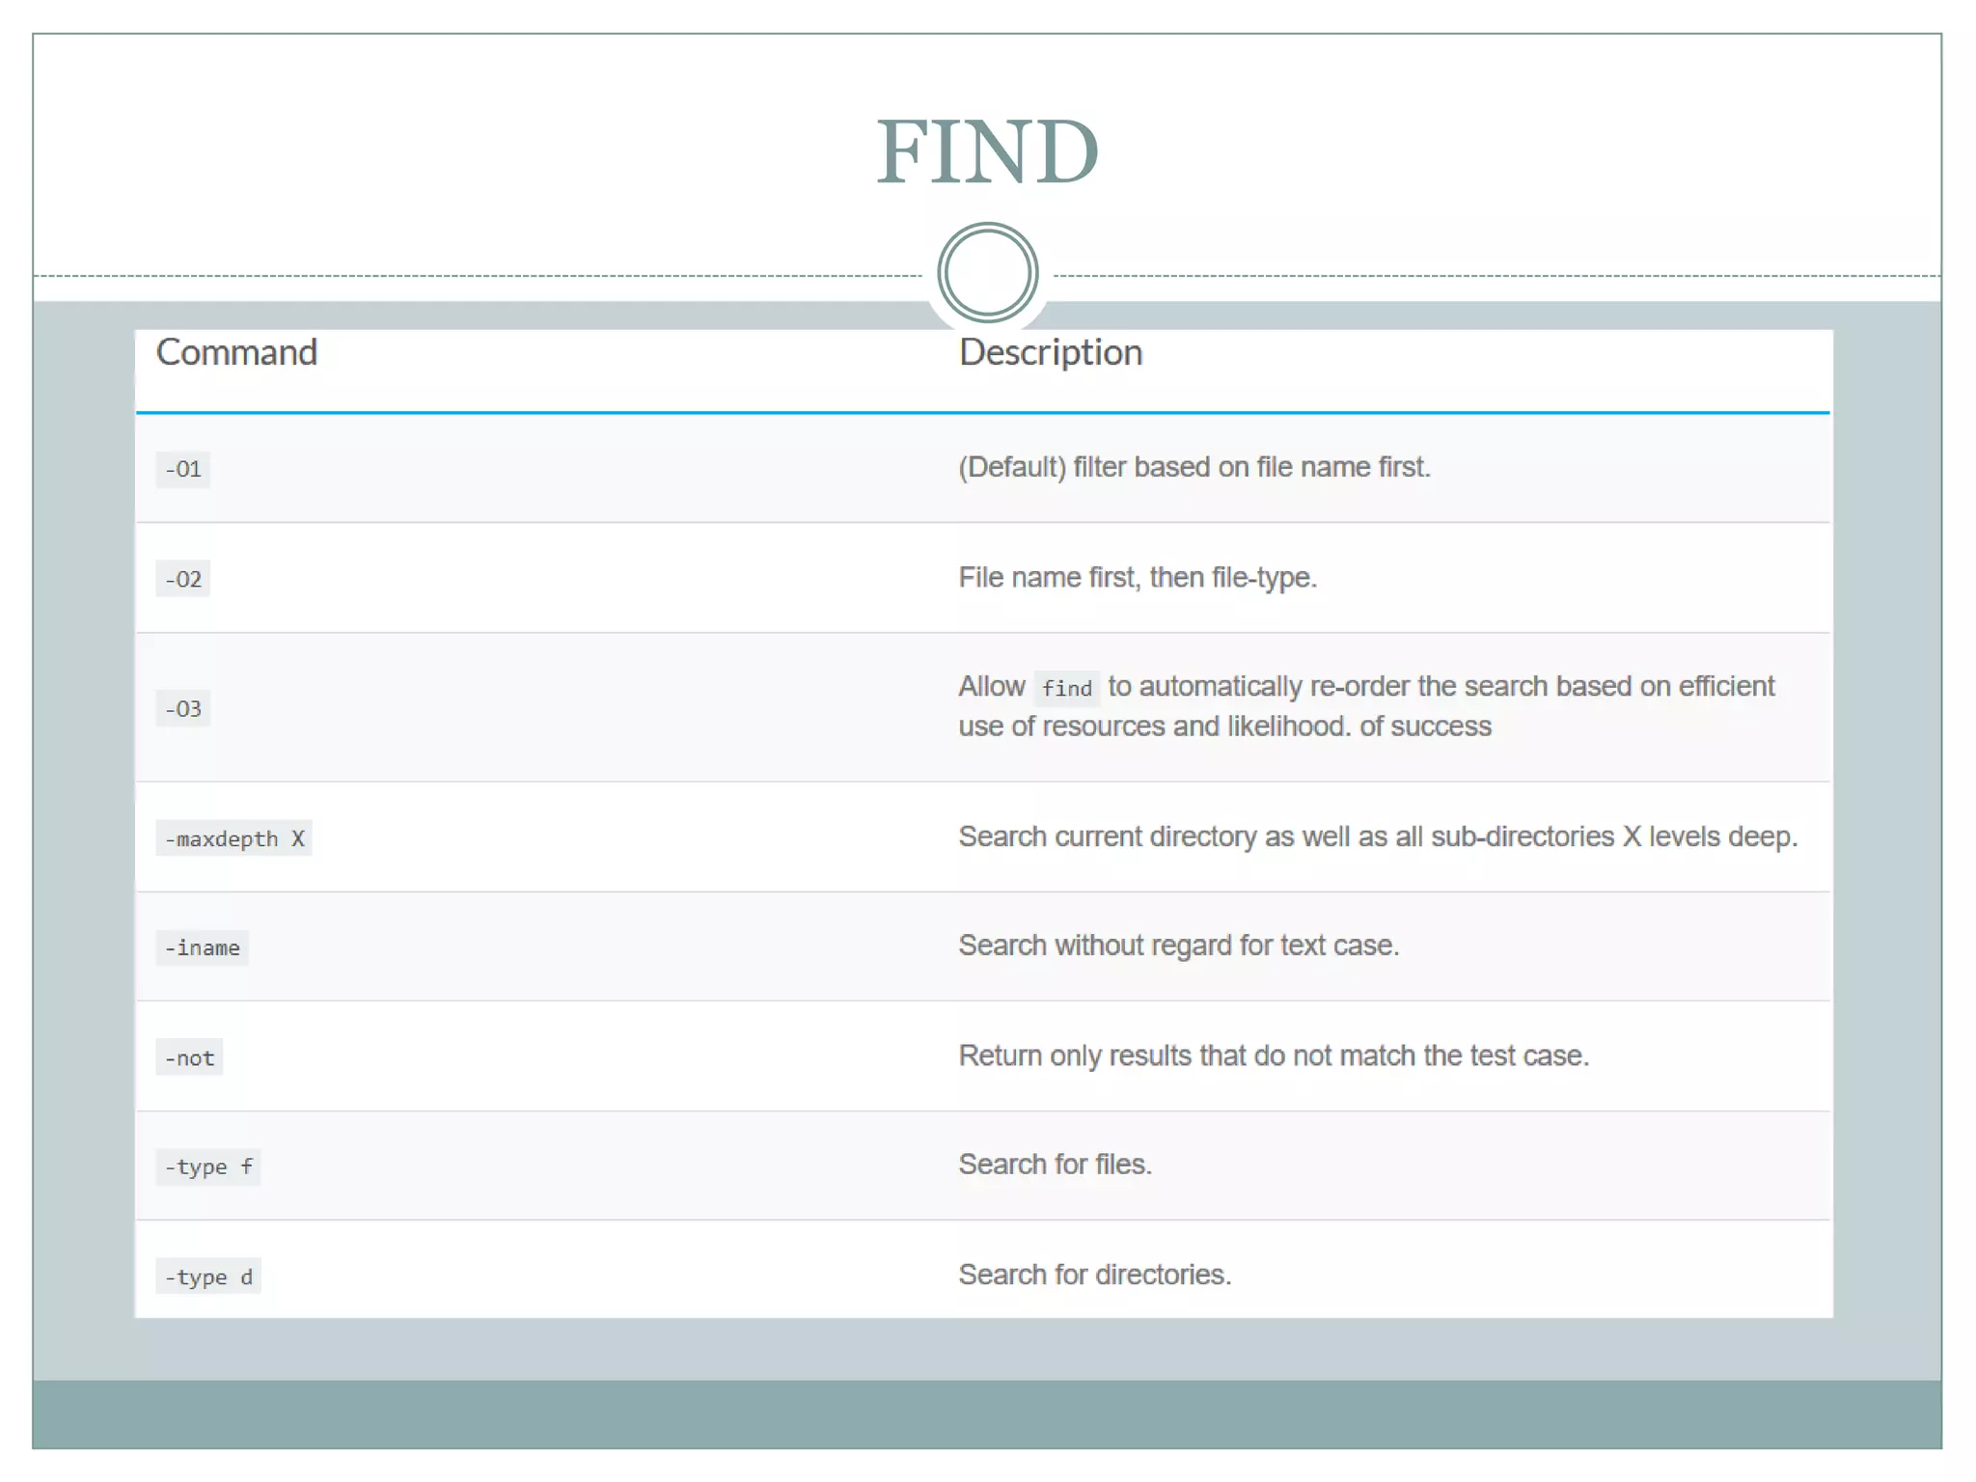
Task: Select the -O2 command code tag
Action: [x=183, y=580]
